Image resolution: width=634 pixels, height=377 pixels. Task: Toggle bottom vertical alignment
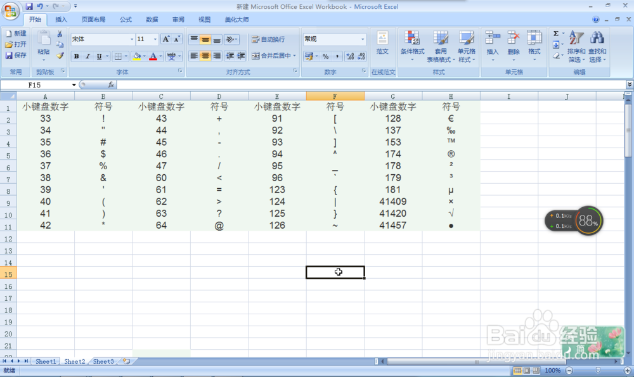click(x=217, y=39)
